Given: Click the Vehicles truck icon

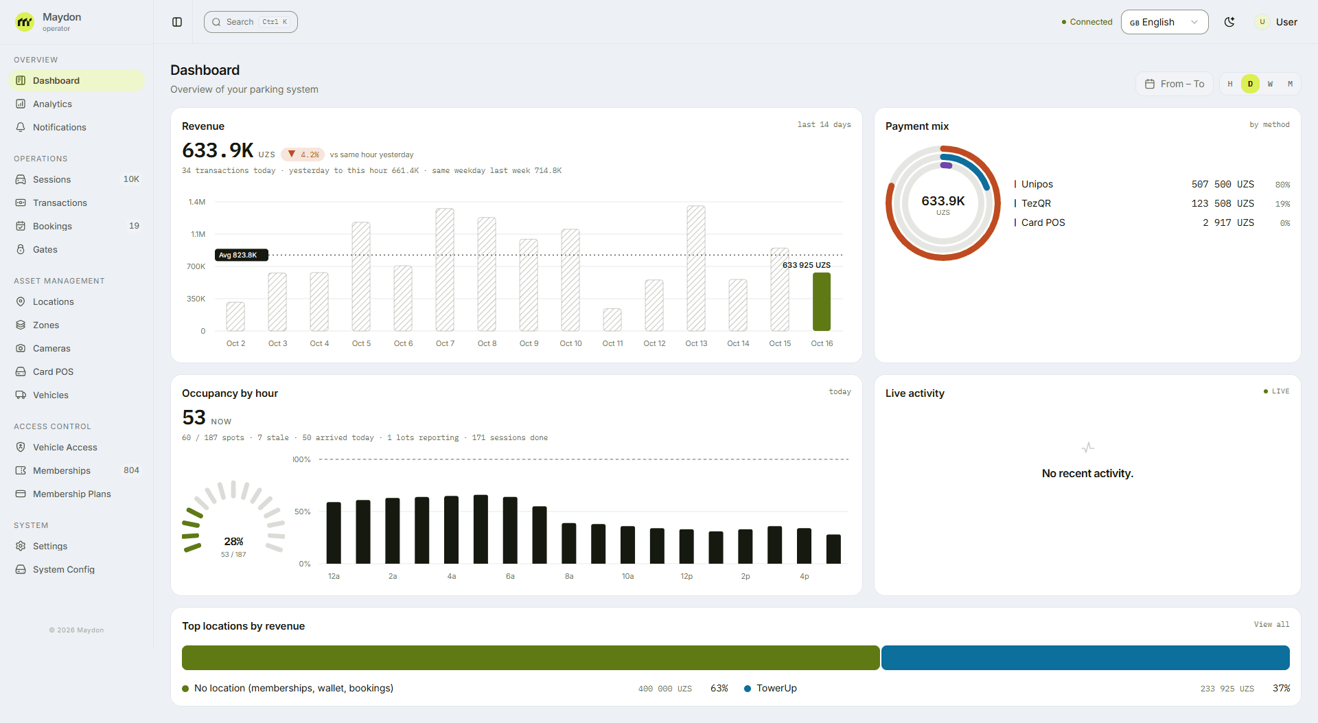Looking at the screenshot, I should [21, 395].
